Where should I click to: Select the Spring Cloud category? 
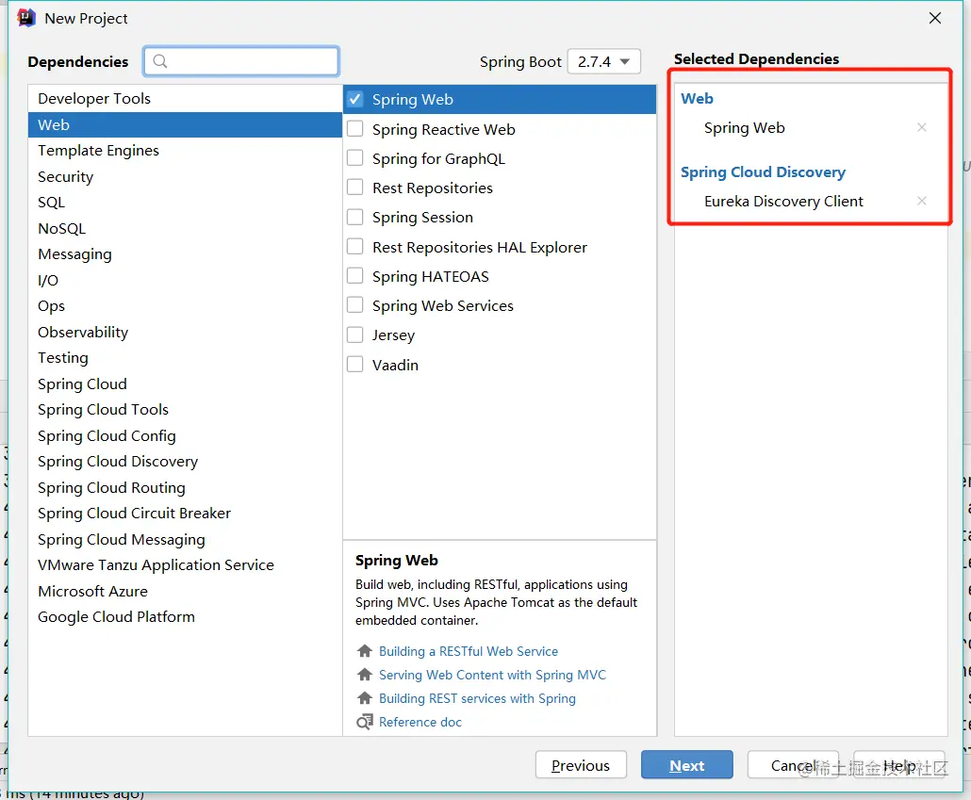pos(185,384)
